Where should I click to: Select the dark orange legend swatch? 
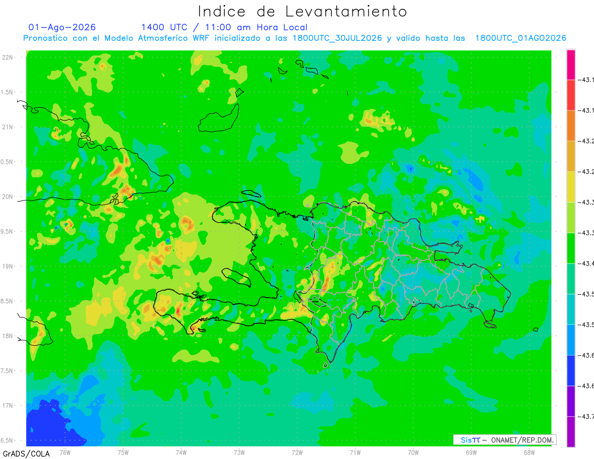coord(571,126)
